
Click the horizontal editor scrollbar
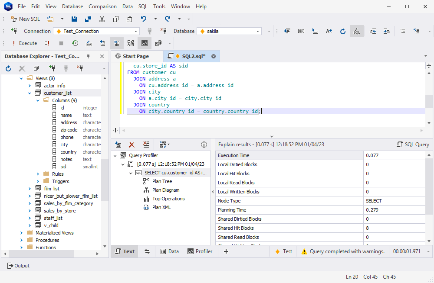(x=269, y=130)
